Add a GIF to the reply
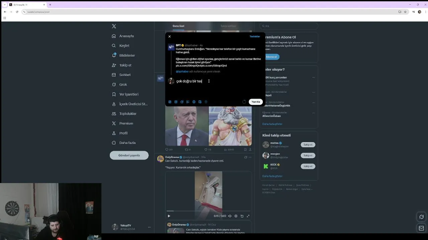The image size is (428, 240). [176, 102]
